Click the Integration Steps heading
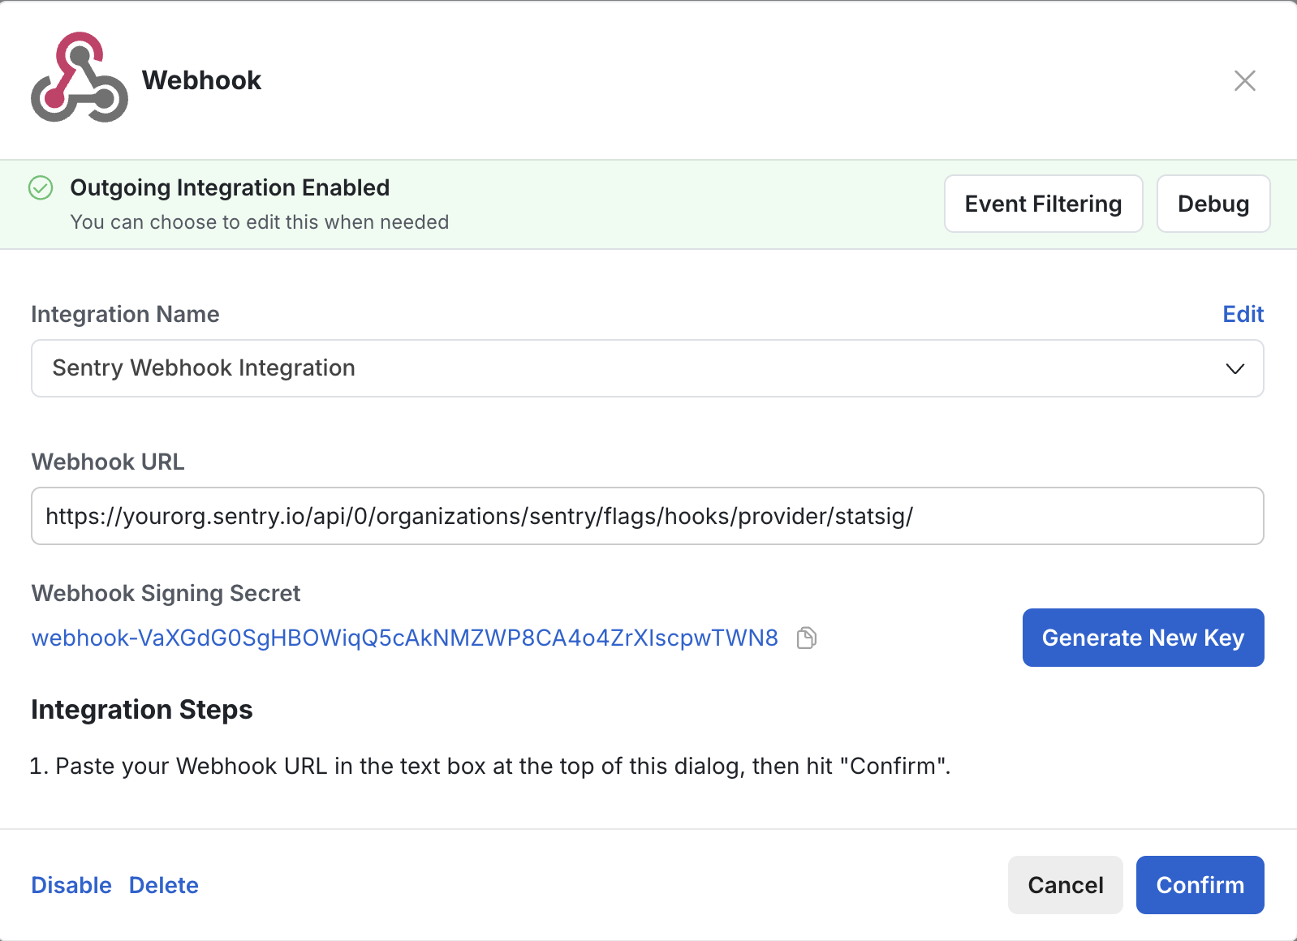The width and height of the screenshot is (1297, 941). pos(142,710)
